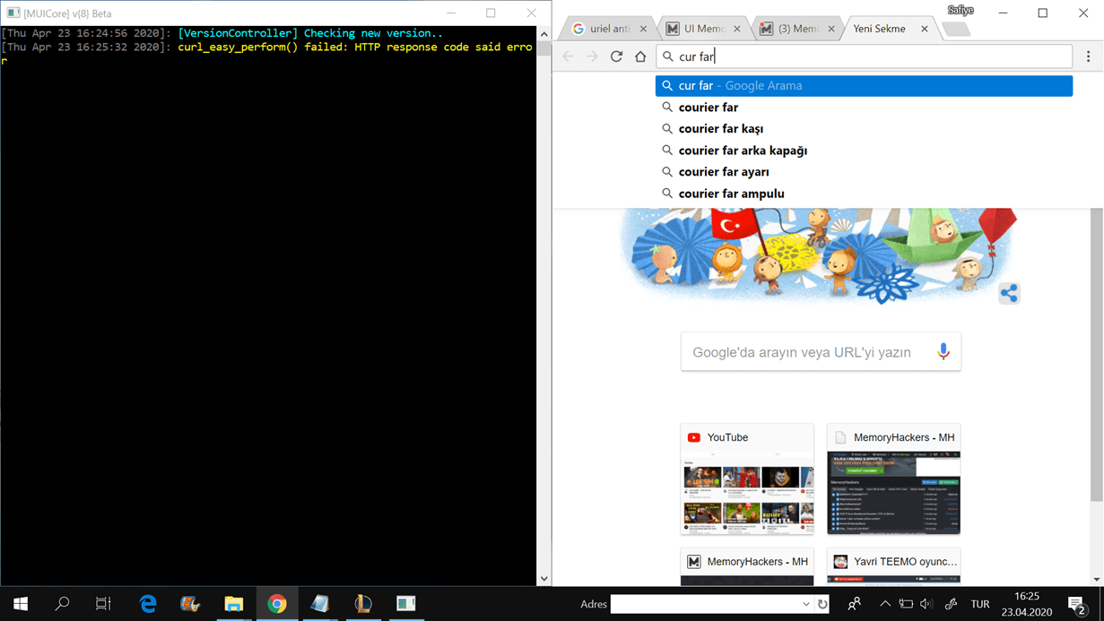The height and width of the screenshot is (621, 1104).
Task: Choose 'courier far arka kapağı' suggestion
Action: click(x=864, y=151)
